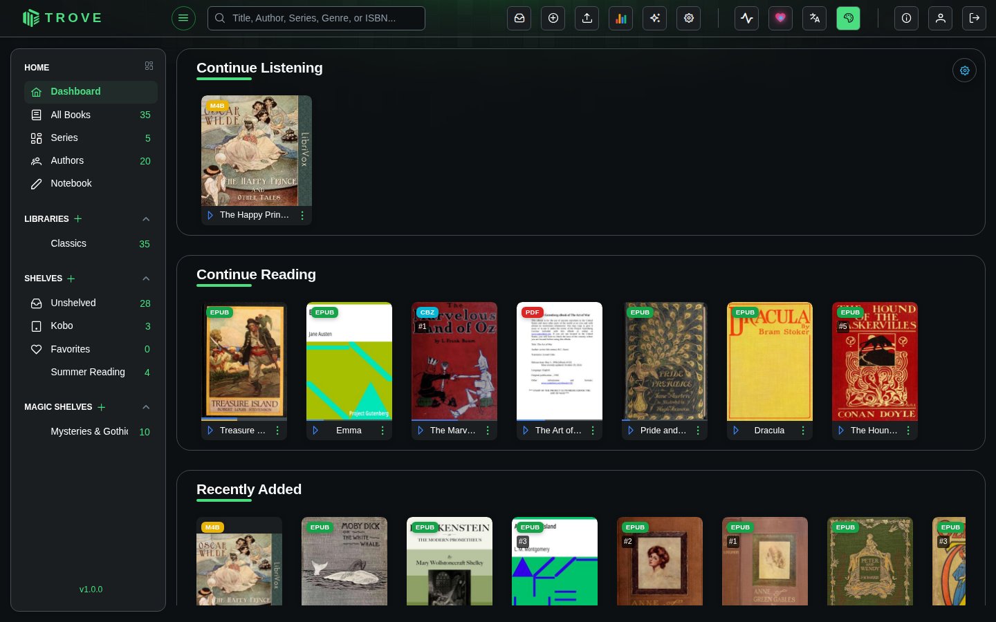Open the language translation icon

coord(814,19)
